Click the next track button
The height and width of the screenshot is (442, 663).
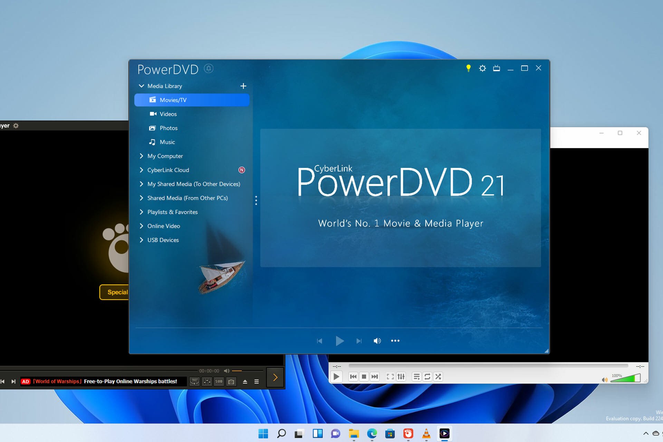pyautogui.click(x=359, y=340)
